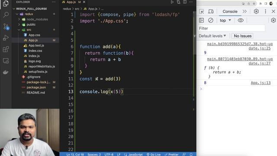Open Explorer more actions ellipsis
This screenshot has height=156, width=277.
pyautogui.click(x=54, y=2)
